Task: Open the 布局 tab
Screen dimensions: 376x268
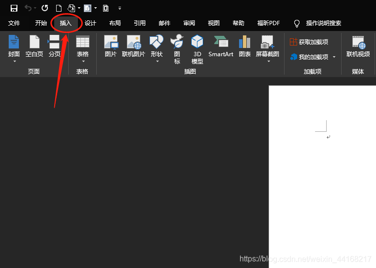Action: 115,23
